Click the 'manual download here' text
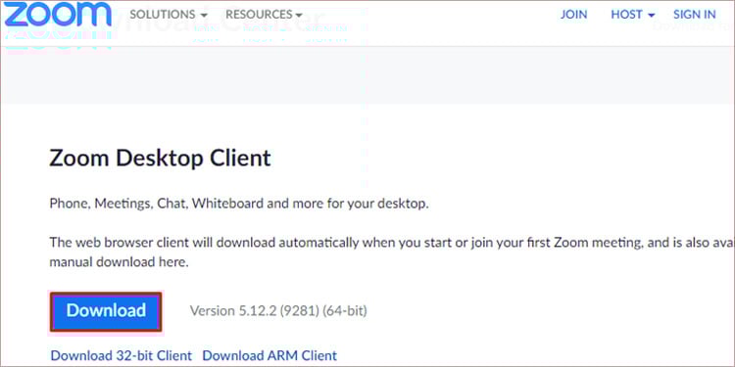Screen dimensions: 735x367 click(x=119, y=262)
